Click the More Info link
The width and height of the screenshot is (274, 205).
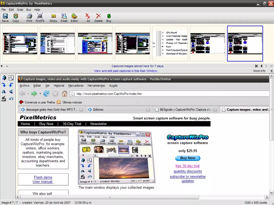259,71
